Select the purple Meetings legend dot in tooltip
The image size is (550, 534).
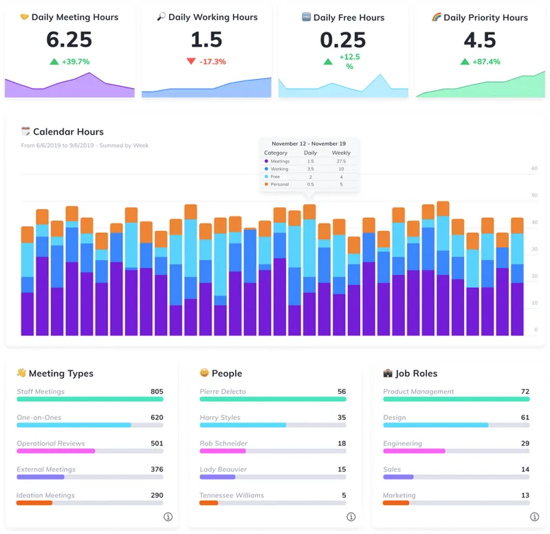point(266,162)
